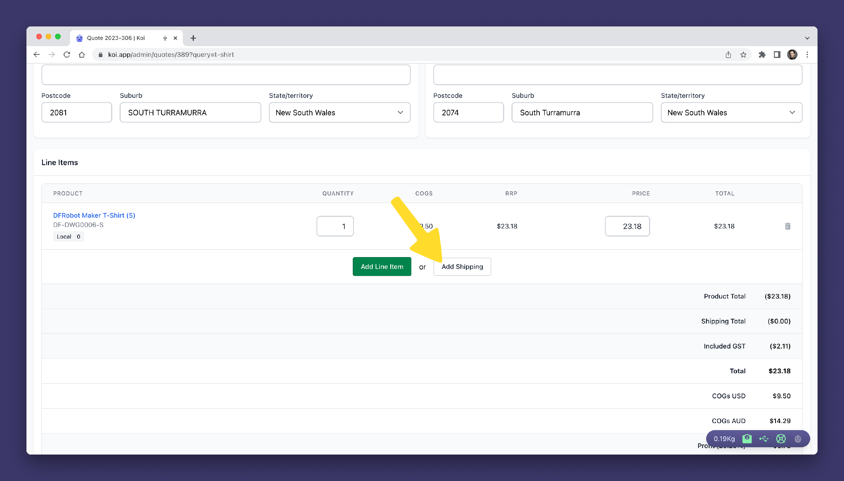The height and width of the screenshot is (481, 844).
Task: Toggle the browser side panel icon
Action: click(777, 55)
